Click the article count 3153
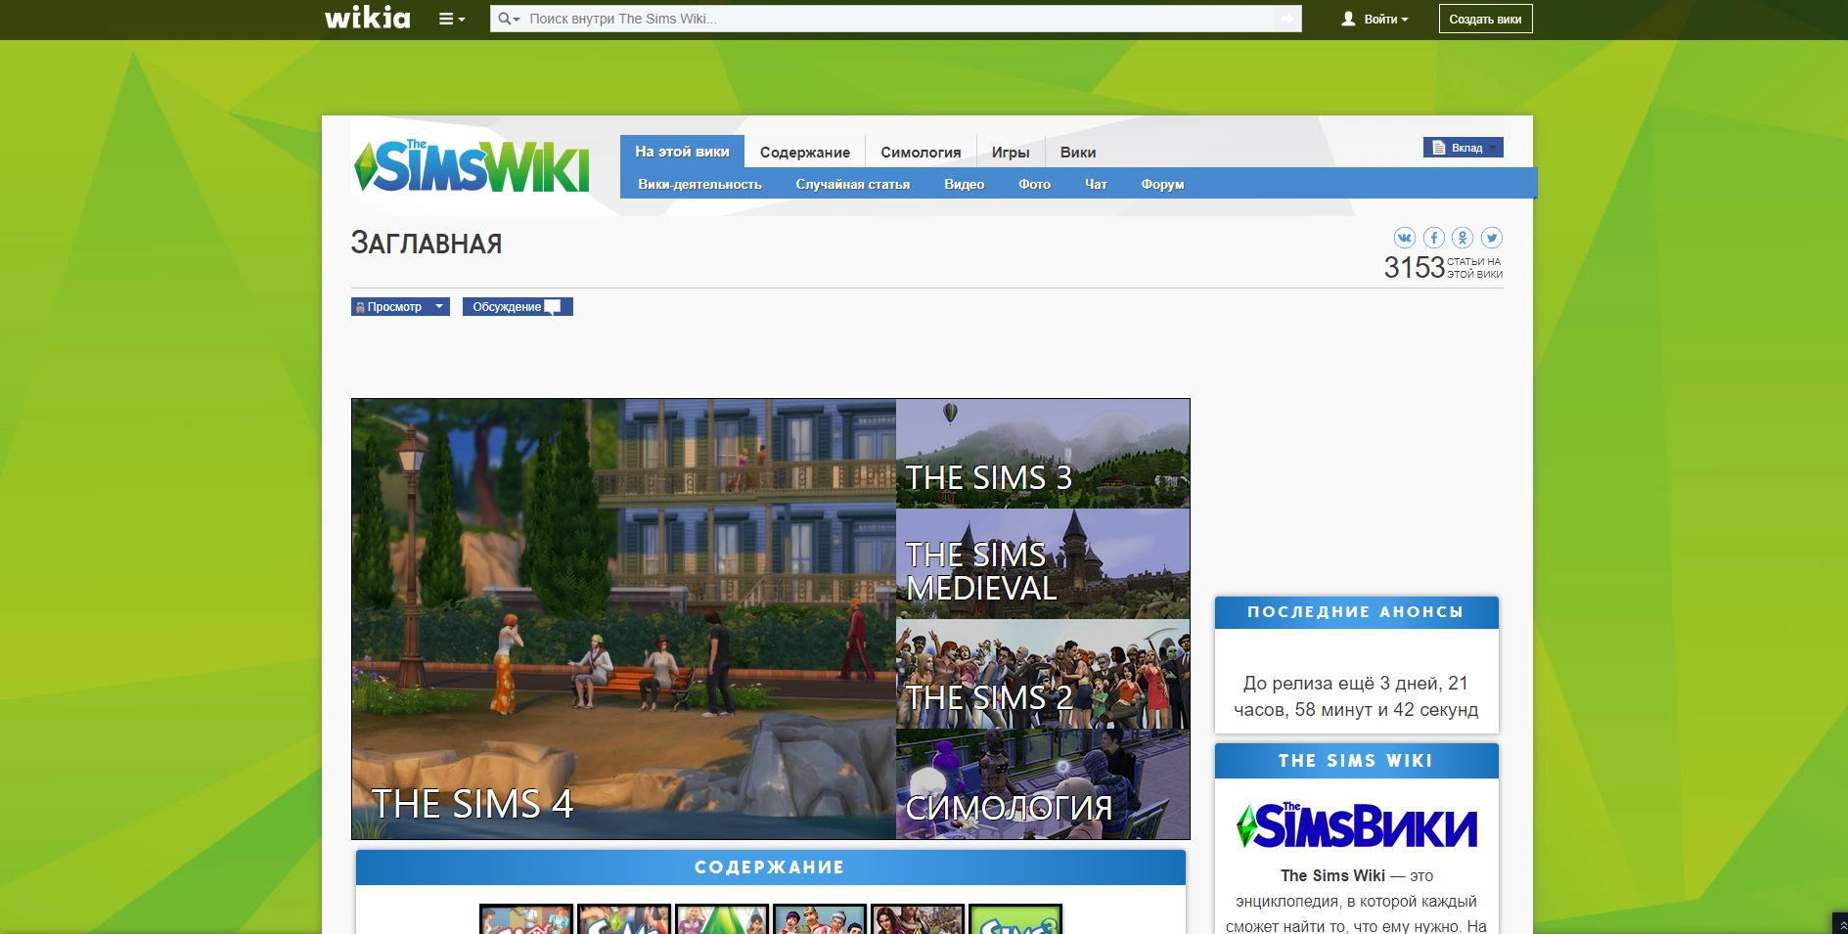The height and width of the screenshot is (934, 1848). click(1414, 267)
